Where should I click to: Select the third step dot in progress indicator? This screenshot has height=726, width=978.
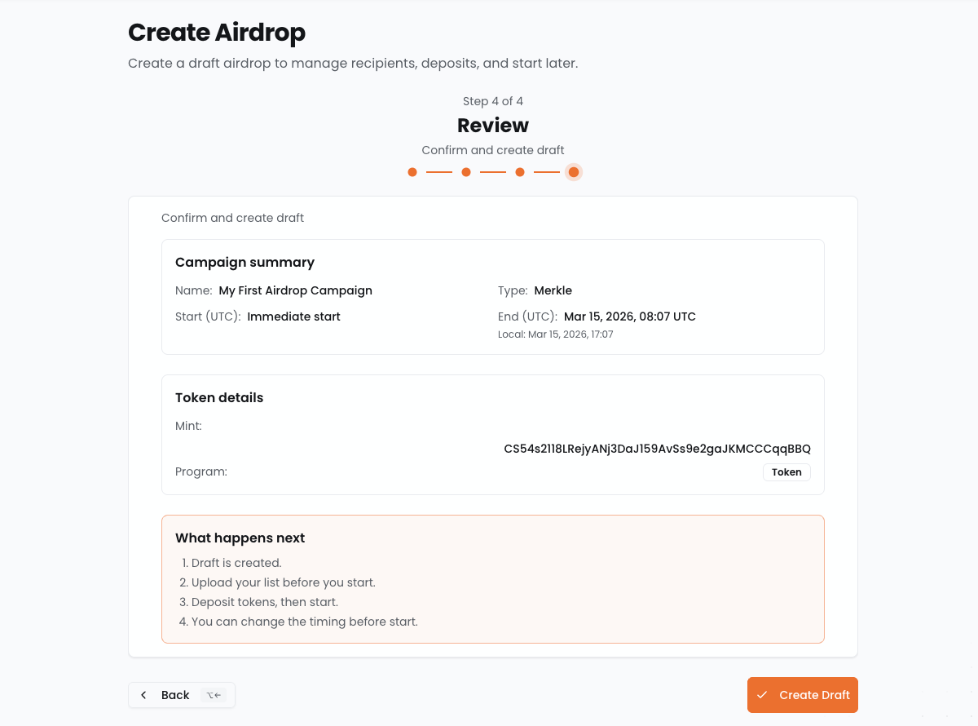click(x=520, y=172)
